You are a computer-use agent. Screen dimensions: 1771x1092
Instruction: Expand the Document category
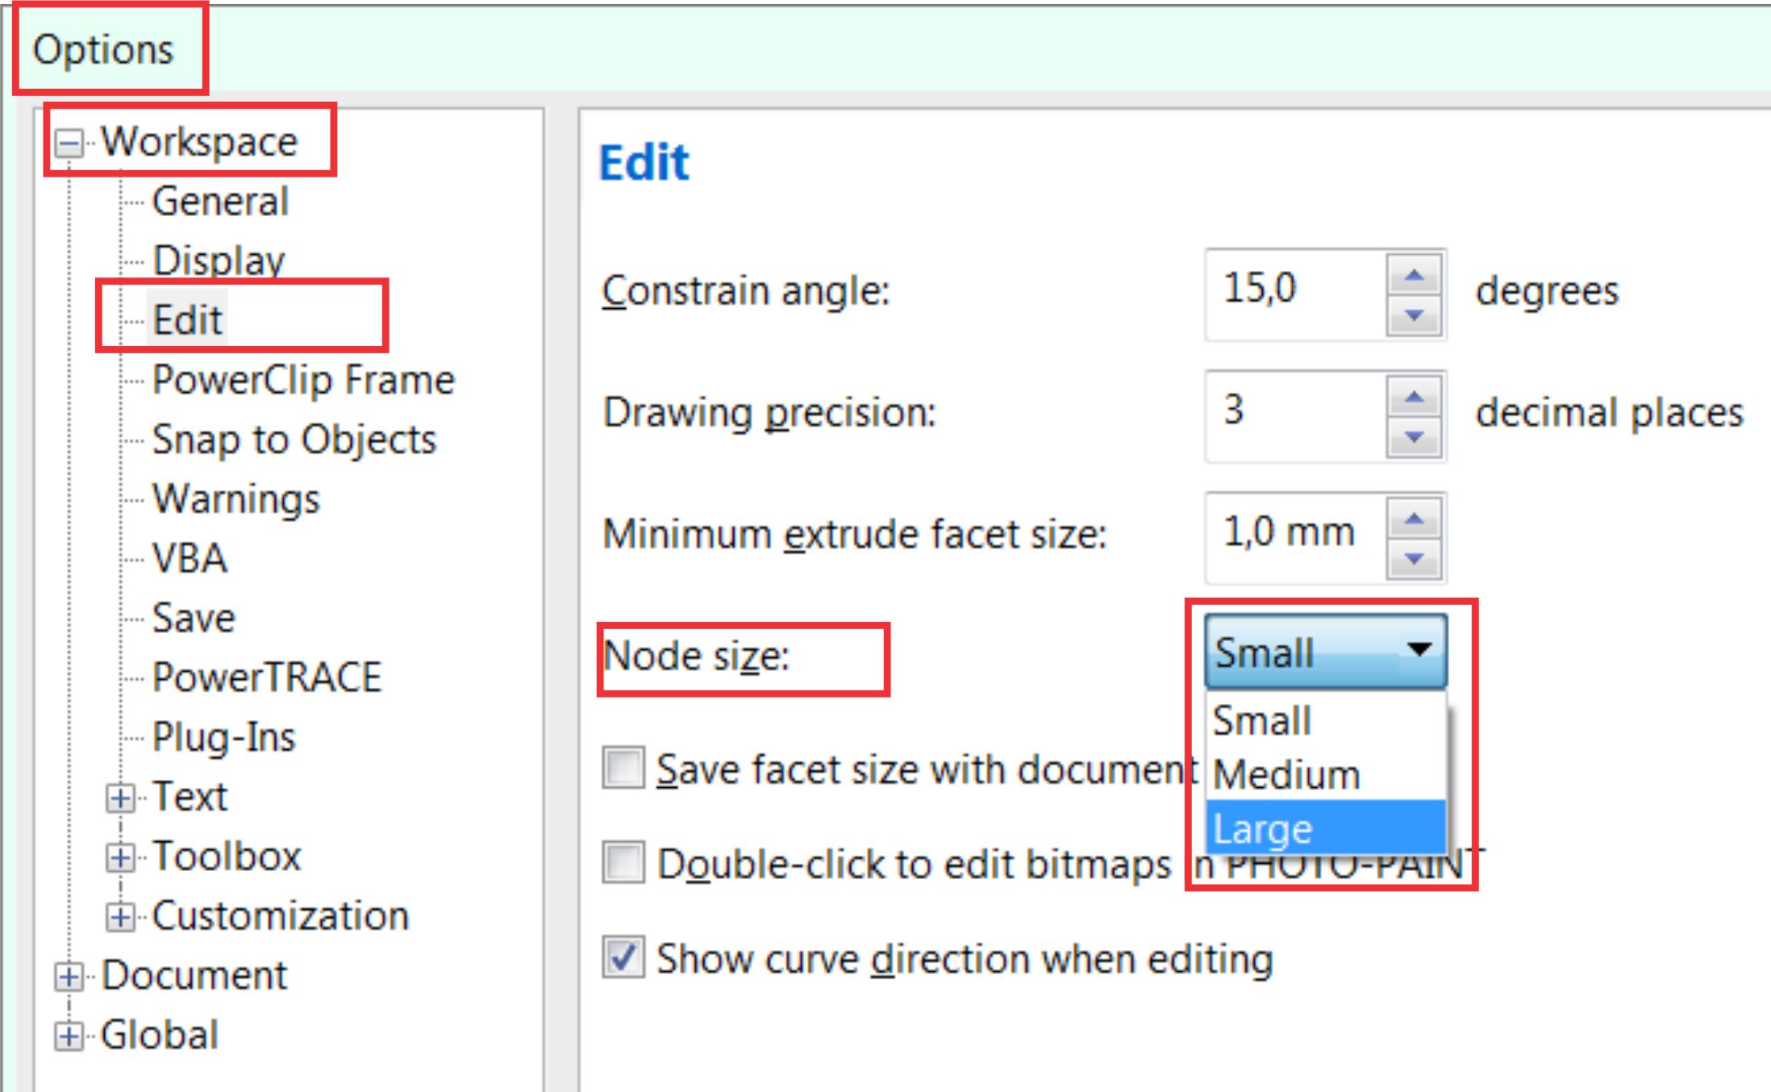point(69,977)
